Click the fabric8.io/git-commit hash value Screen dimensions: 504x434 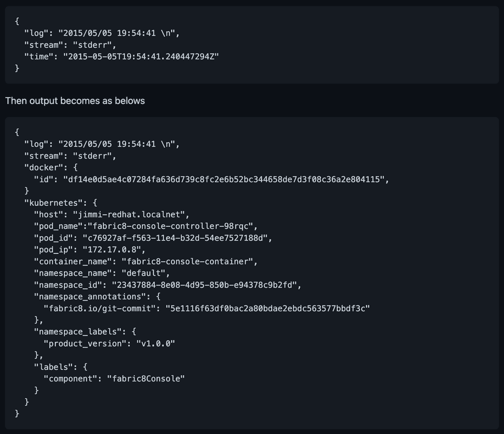click(x=267, y=308)
